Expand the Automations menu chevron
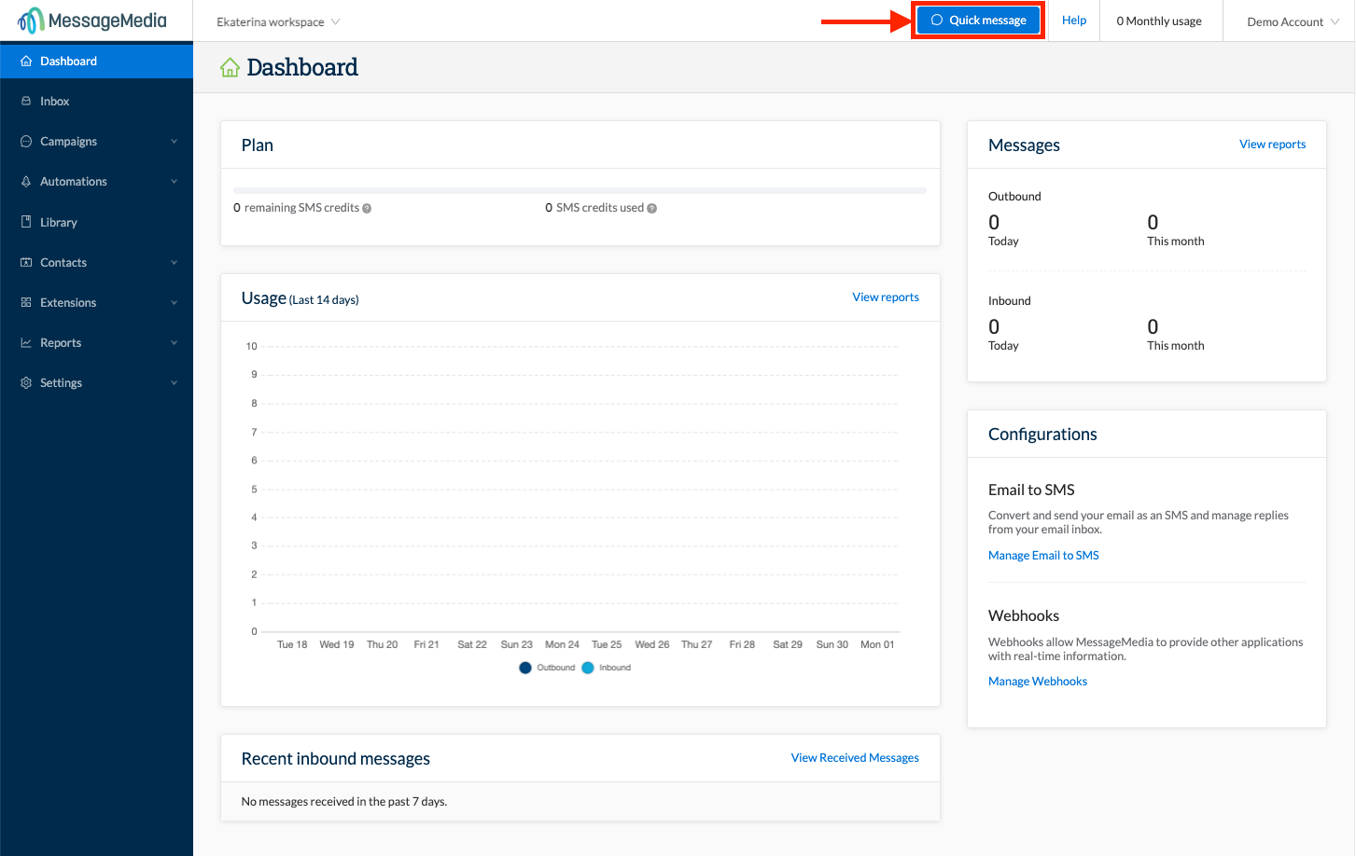The height and width of the screenshot is (856, 1356). 174,182
